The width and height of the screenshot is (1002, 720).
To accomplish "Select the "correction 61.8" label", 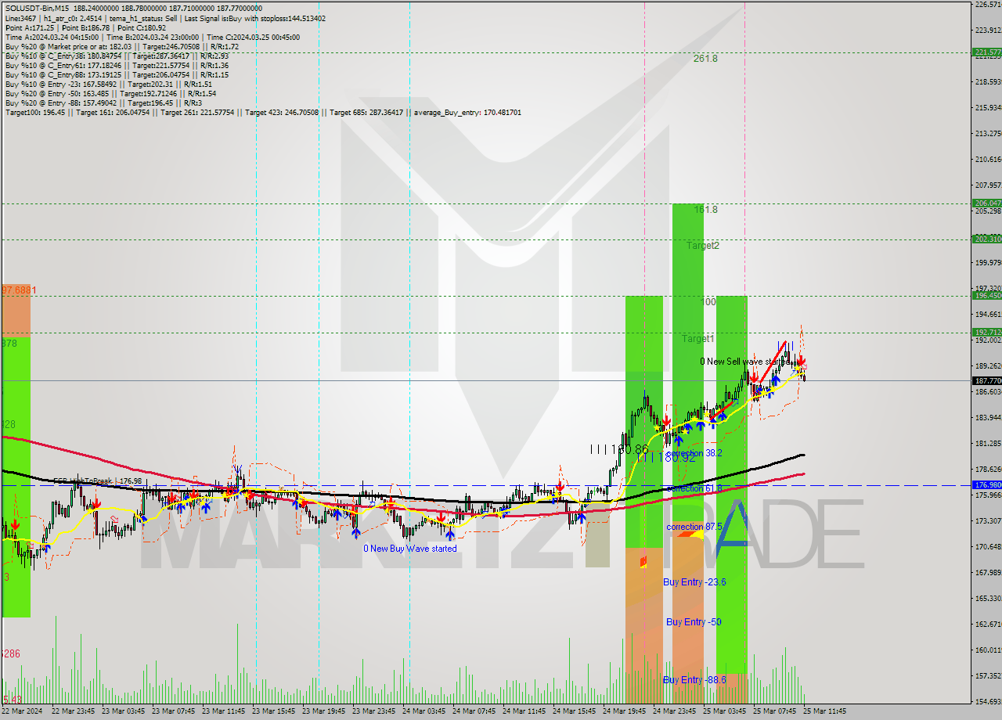I will coord(694,488).
